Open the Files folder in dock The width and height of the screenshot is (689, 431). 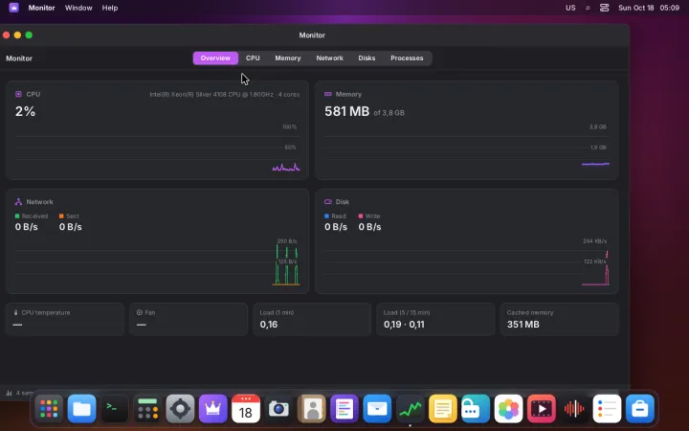tap(81, 409)
